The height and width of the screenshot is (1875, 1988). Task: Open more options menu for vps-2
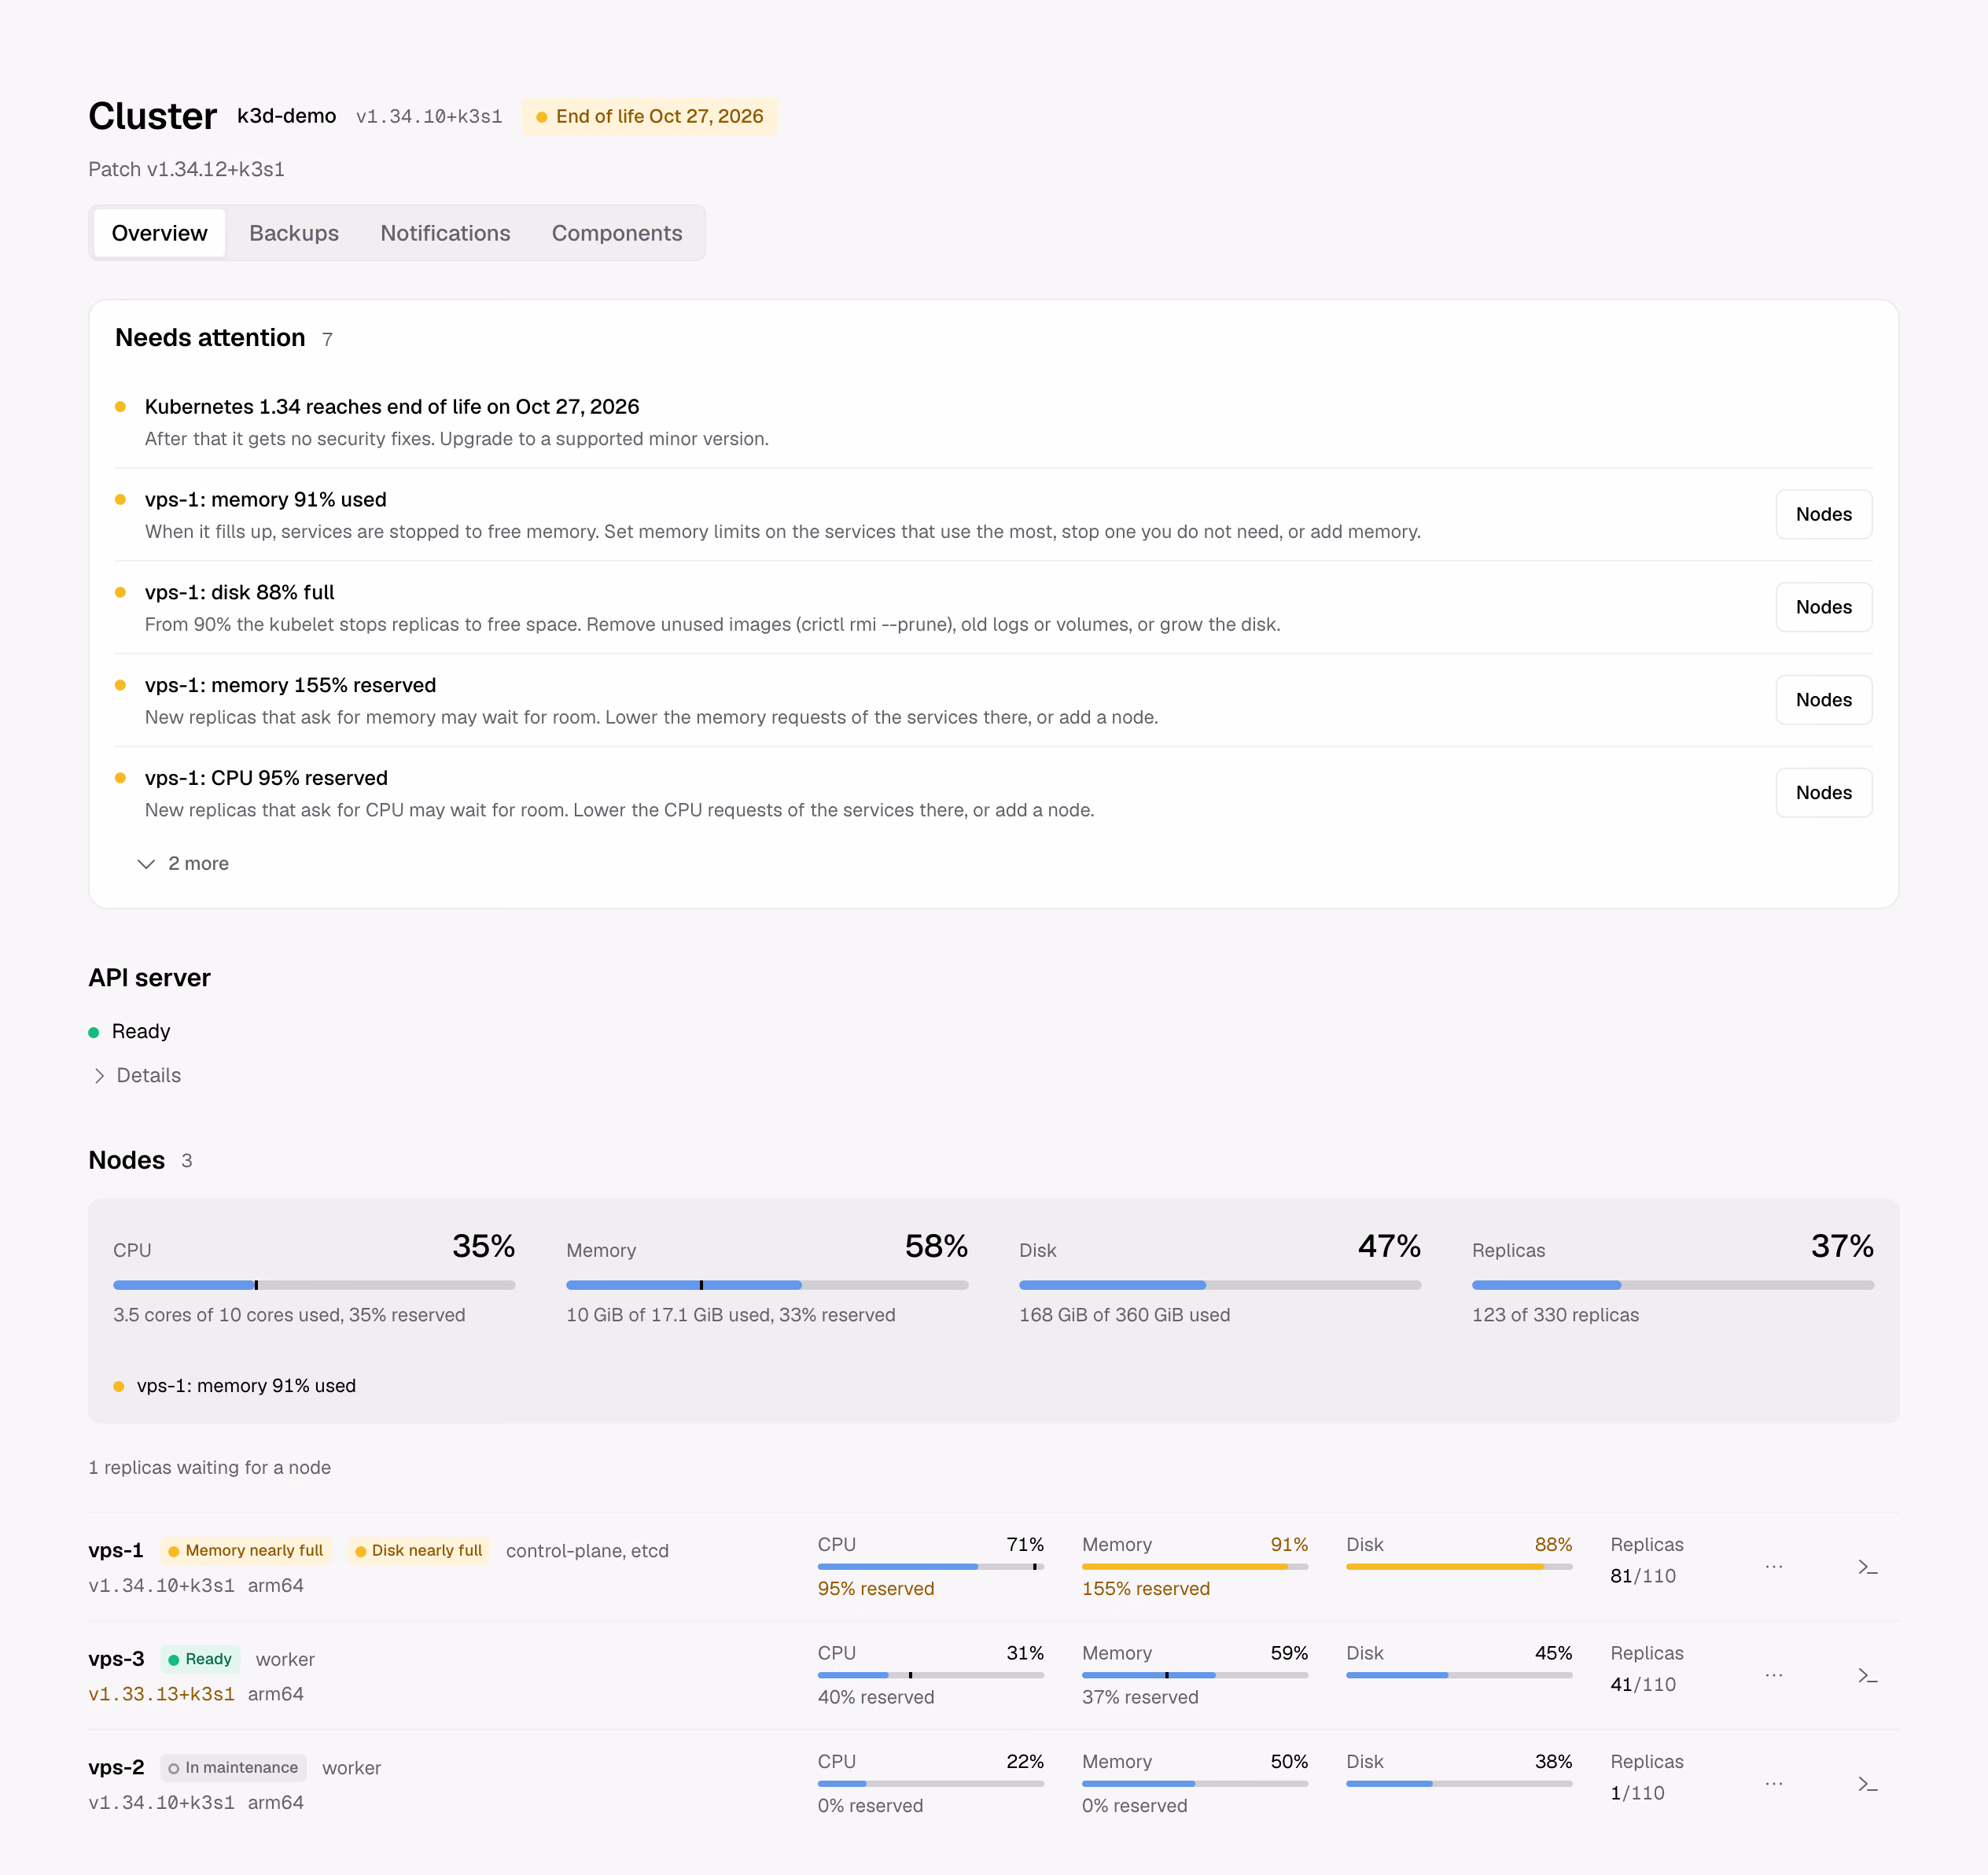point(1773,1784)
